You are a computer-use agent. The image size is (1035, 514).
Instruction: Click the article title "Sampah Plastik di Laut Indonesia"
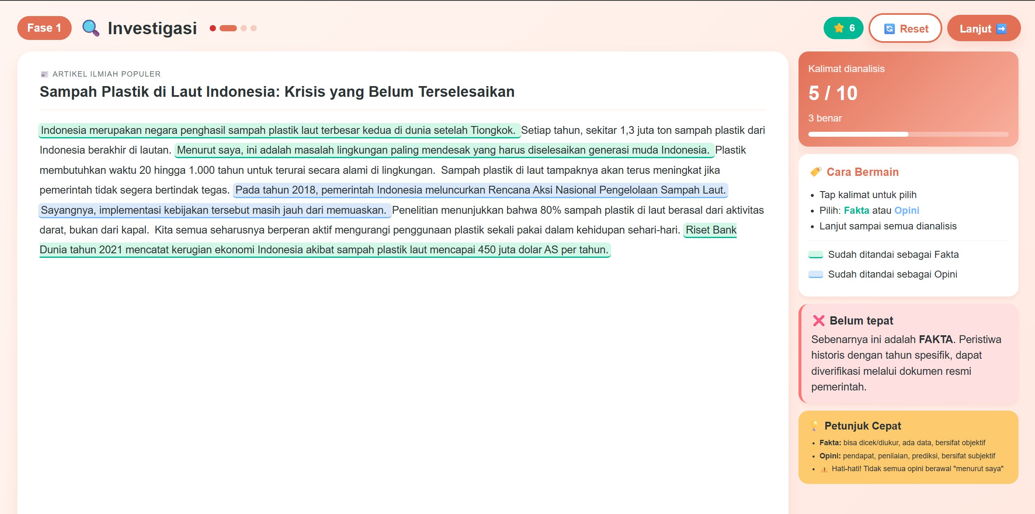pyautogui.click(x=277, y=92)
